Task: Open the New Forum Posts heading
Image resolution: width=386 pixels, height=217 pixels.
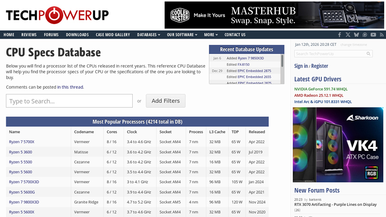Action: (x=317, y=190)
